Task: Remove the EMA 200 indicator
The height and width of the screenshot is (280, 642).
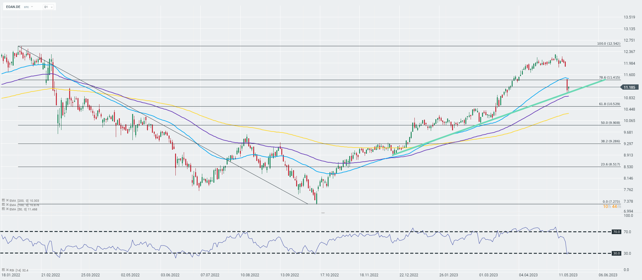Action: click(x=7, y=200)
